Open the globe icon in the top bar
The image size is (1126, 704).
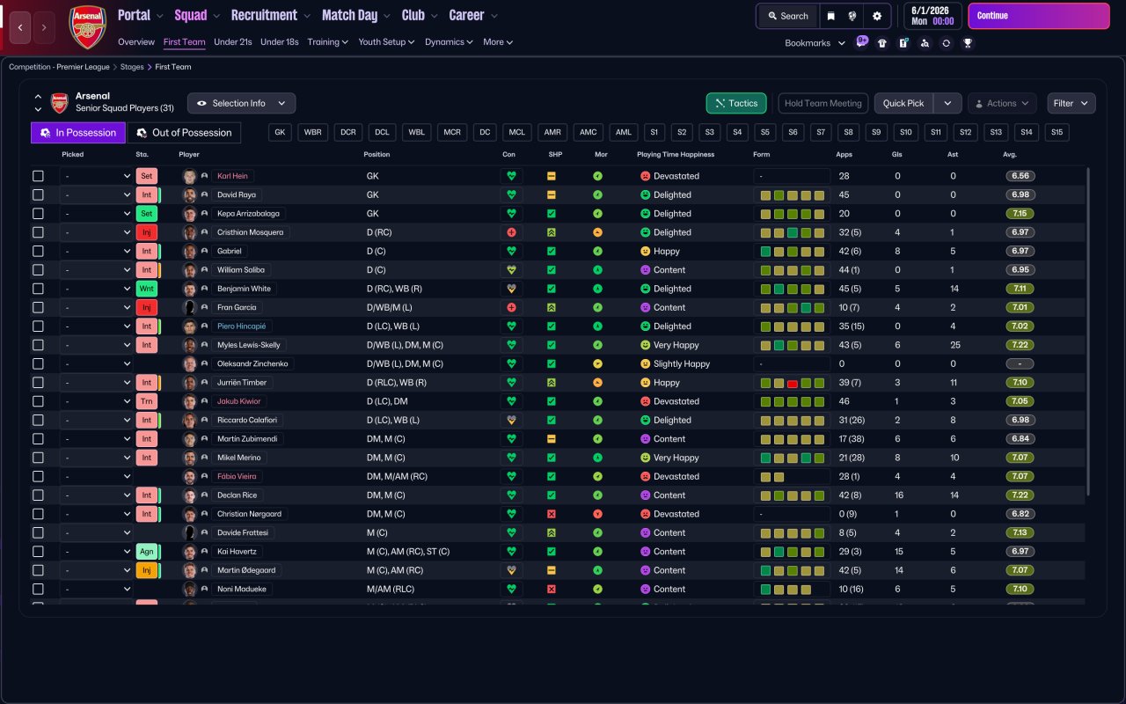[852, 16]
